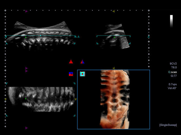Click the green center point in the transverse view
Viewport: 181px width, 135px height.
pos(114,37)
